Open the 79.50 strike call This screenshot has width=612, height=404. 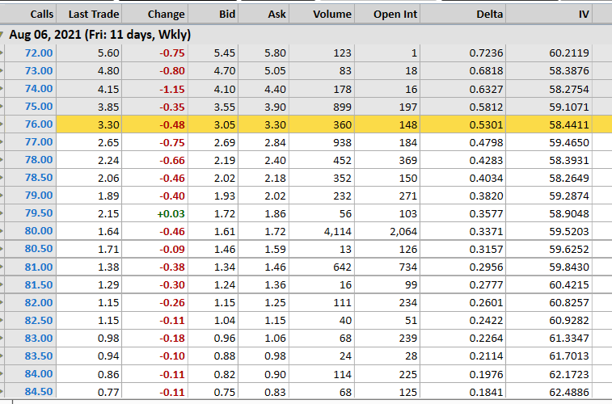39,213
